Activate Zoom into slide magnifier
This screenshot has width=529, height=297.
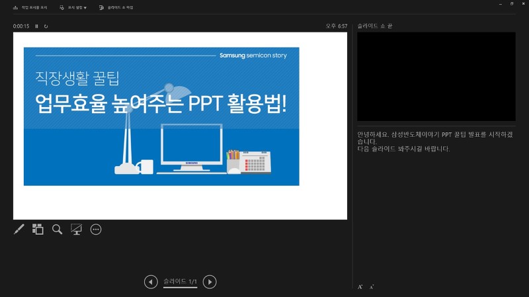tap(58, 229)
